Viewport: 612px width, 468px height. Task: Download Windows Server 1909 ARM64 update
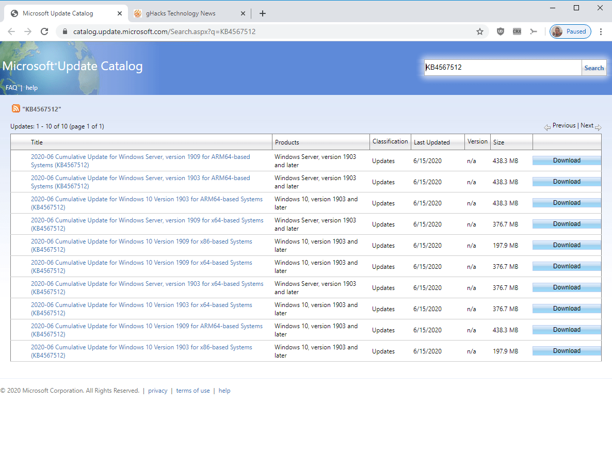pyautogui.click(x=567, y=160)
